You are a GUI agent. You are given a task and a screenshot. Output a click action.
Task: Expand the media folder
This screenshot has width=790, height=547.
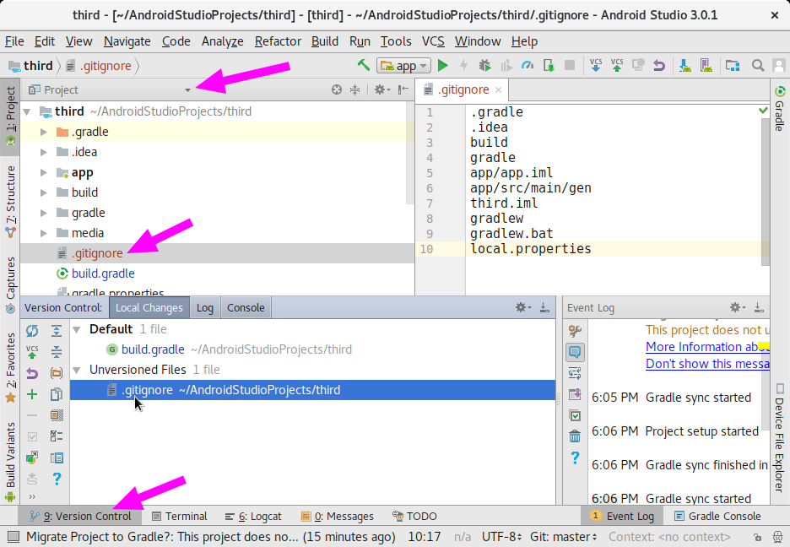coord(44,233)
